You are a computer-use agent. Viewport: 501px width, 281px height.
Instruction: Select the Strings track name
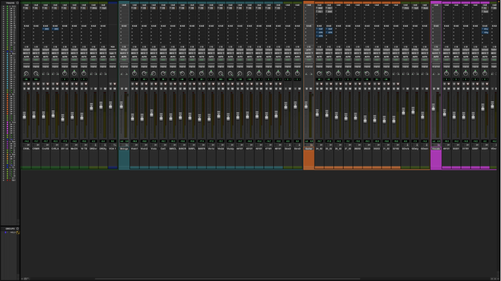coord(124,148)
